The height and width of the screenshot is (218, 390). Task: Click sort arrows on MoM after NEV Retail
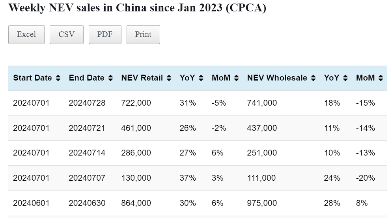coord(236,78)
